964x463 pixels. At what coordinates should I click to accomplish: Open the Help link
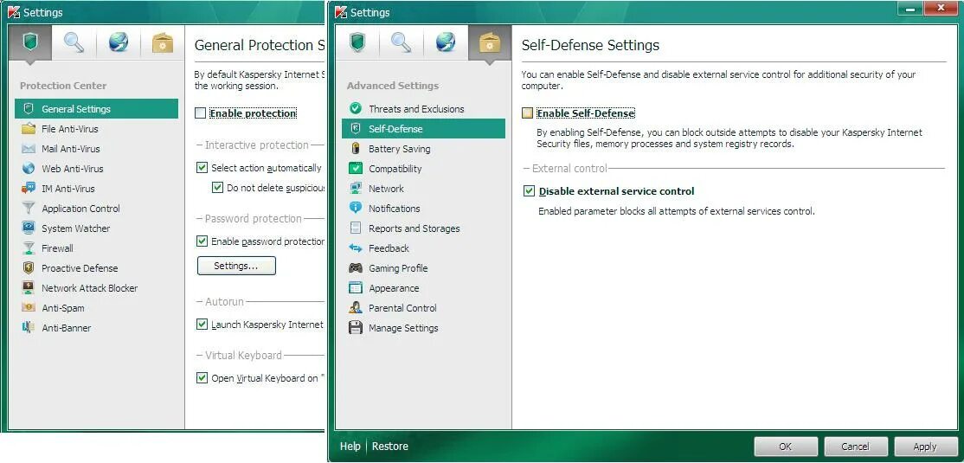pos(350,447)
